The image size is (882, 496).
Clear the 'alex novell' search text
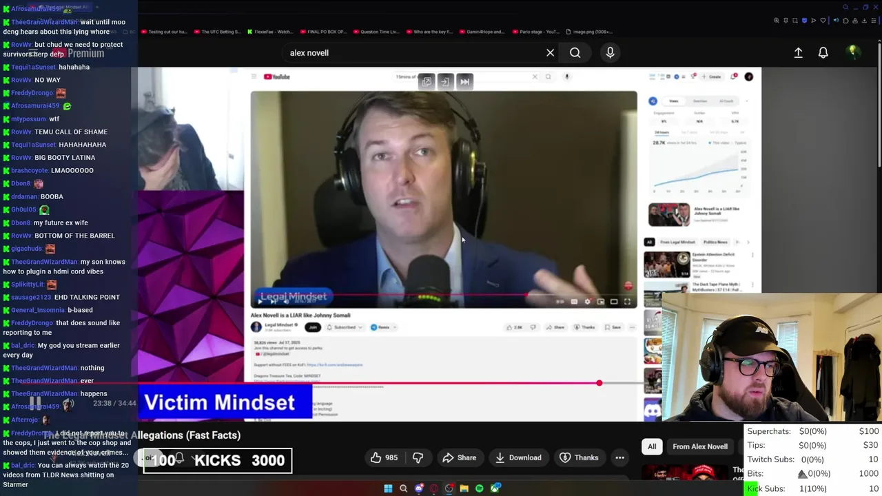[x=550, y=52]
